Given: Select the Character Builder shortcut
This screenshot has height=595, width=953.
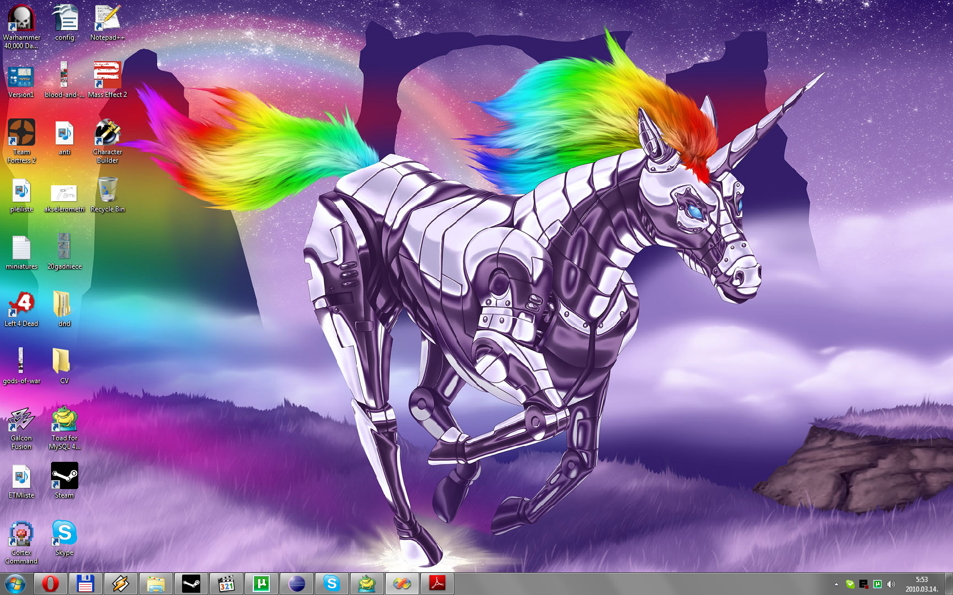Looking at the screenshot, I should pyautogui.click(x=107, y=141).
